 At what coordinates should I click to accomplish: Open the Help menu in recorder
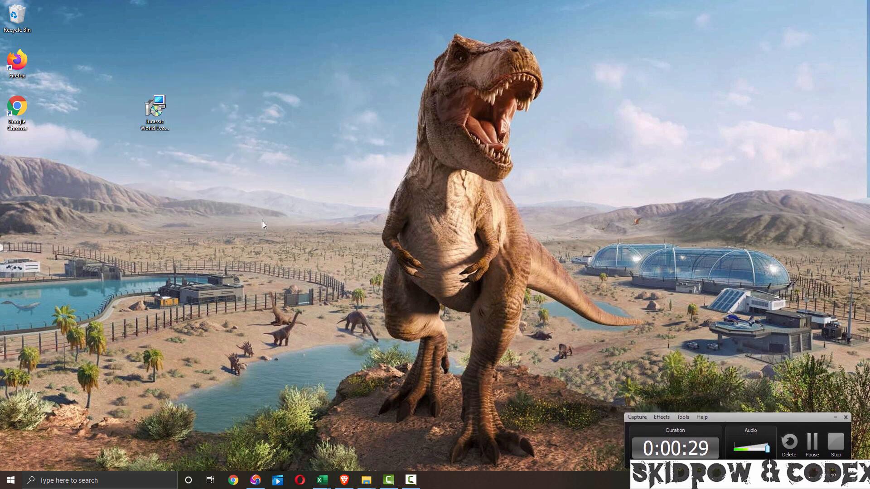coord(701,417)
